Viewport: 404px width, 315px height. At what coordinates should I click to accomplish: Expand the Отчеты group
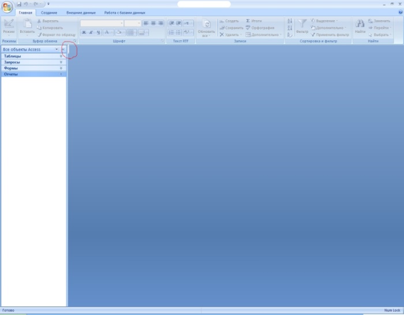click(x=33, y=74)
